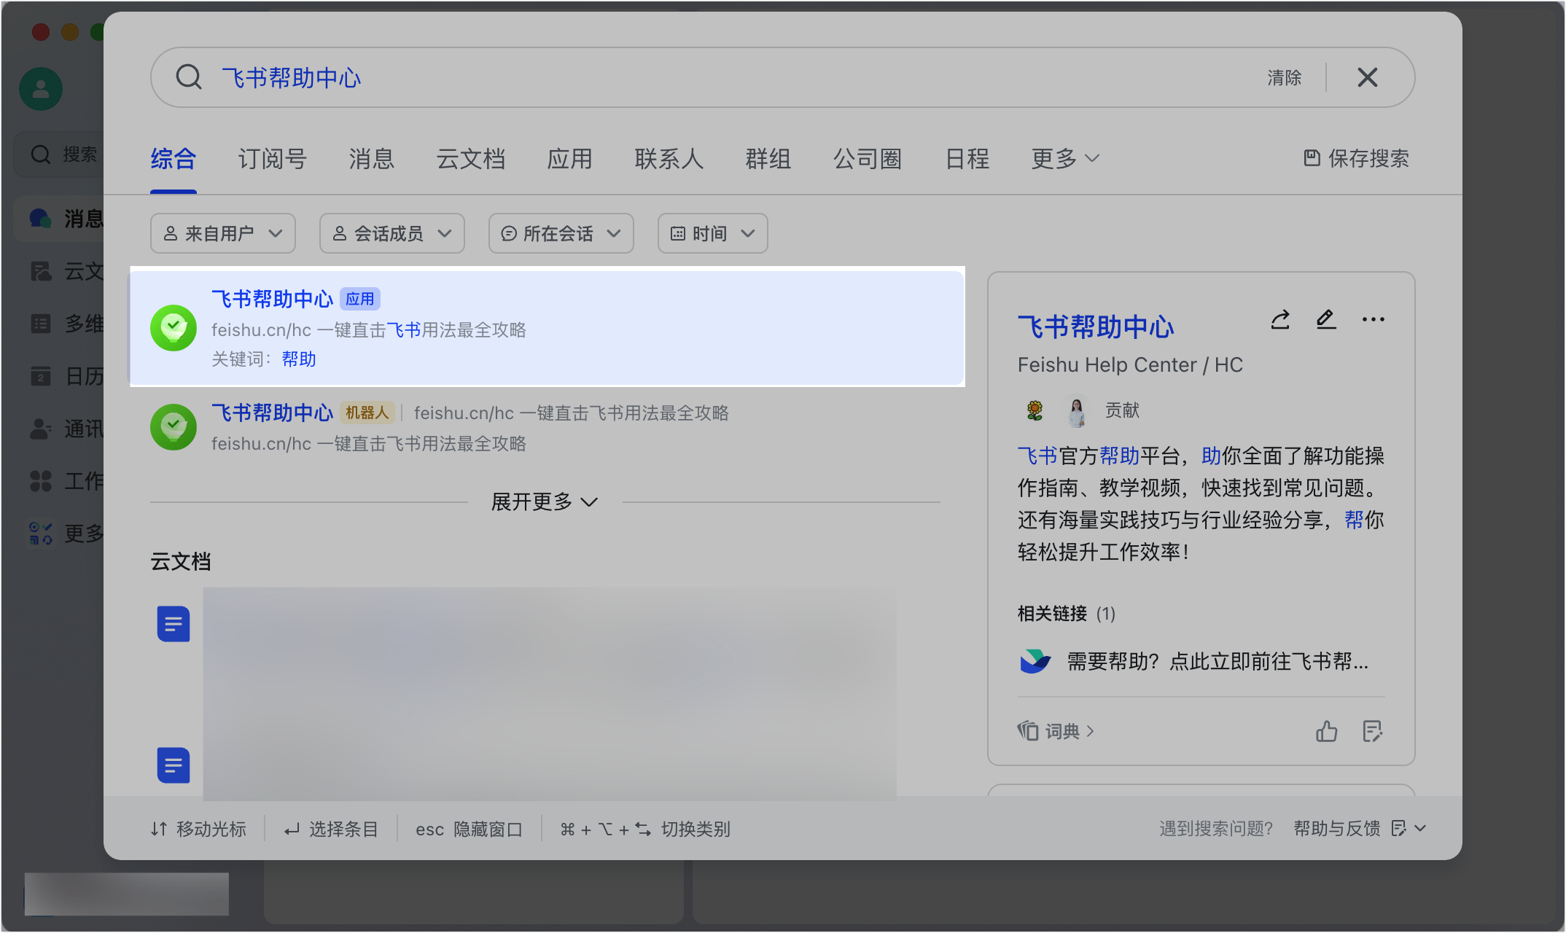Open the 来自用户 filter dropdown
Image resolution: width=1566 pixels, height=933 pixels.
point(222,233)
